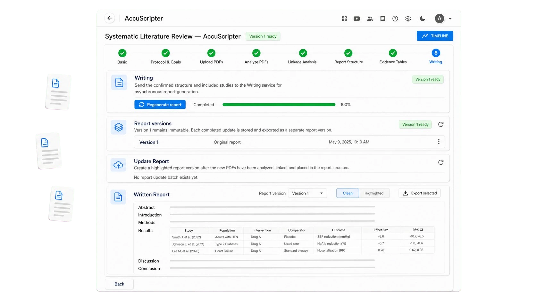Click the Effect Size column header

click(x=381, y=230)
